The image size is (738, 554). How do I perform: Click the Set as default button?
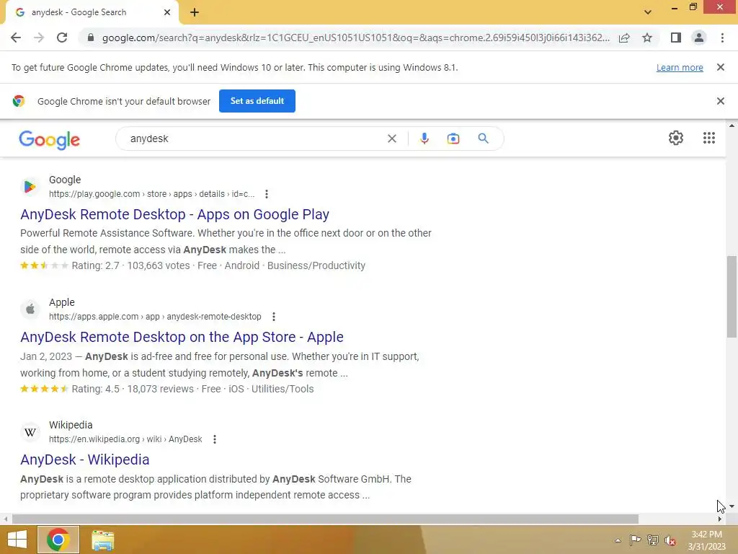[x=257, y=101]
